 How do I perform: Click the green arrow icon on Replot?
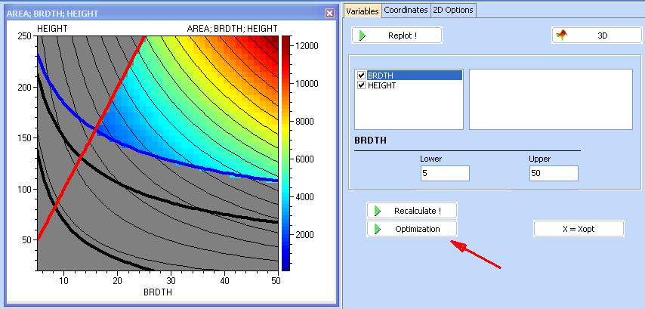pyautogui.click(x=363, y=36)
